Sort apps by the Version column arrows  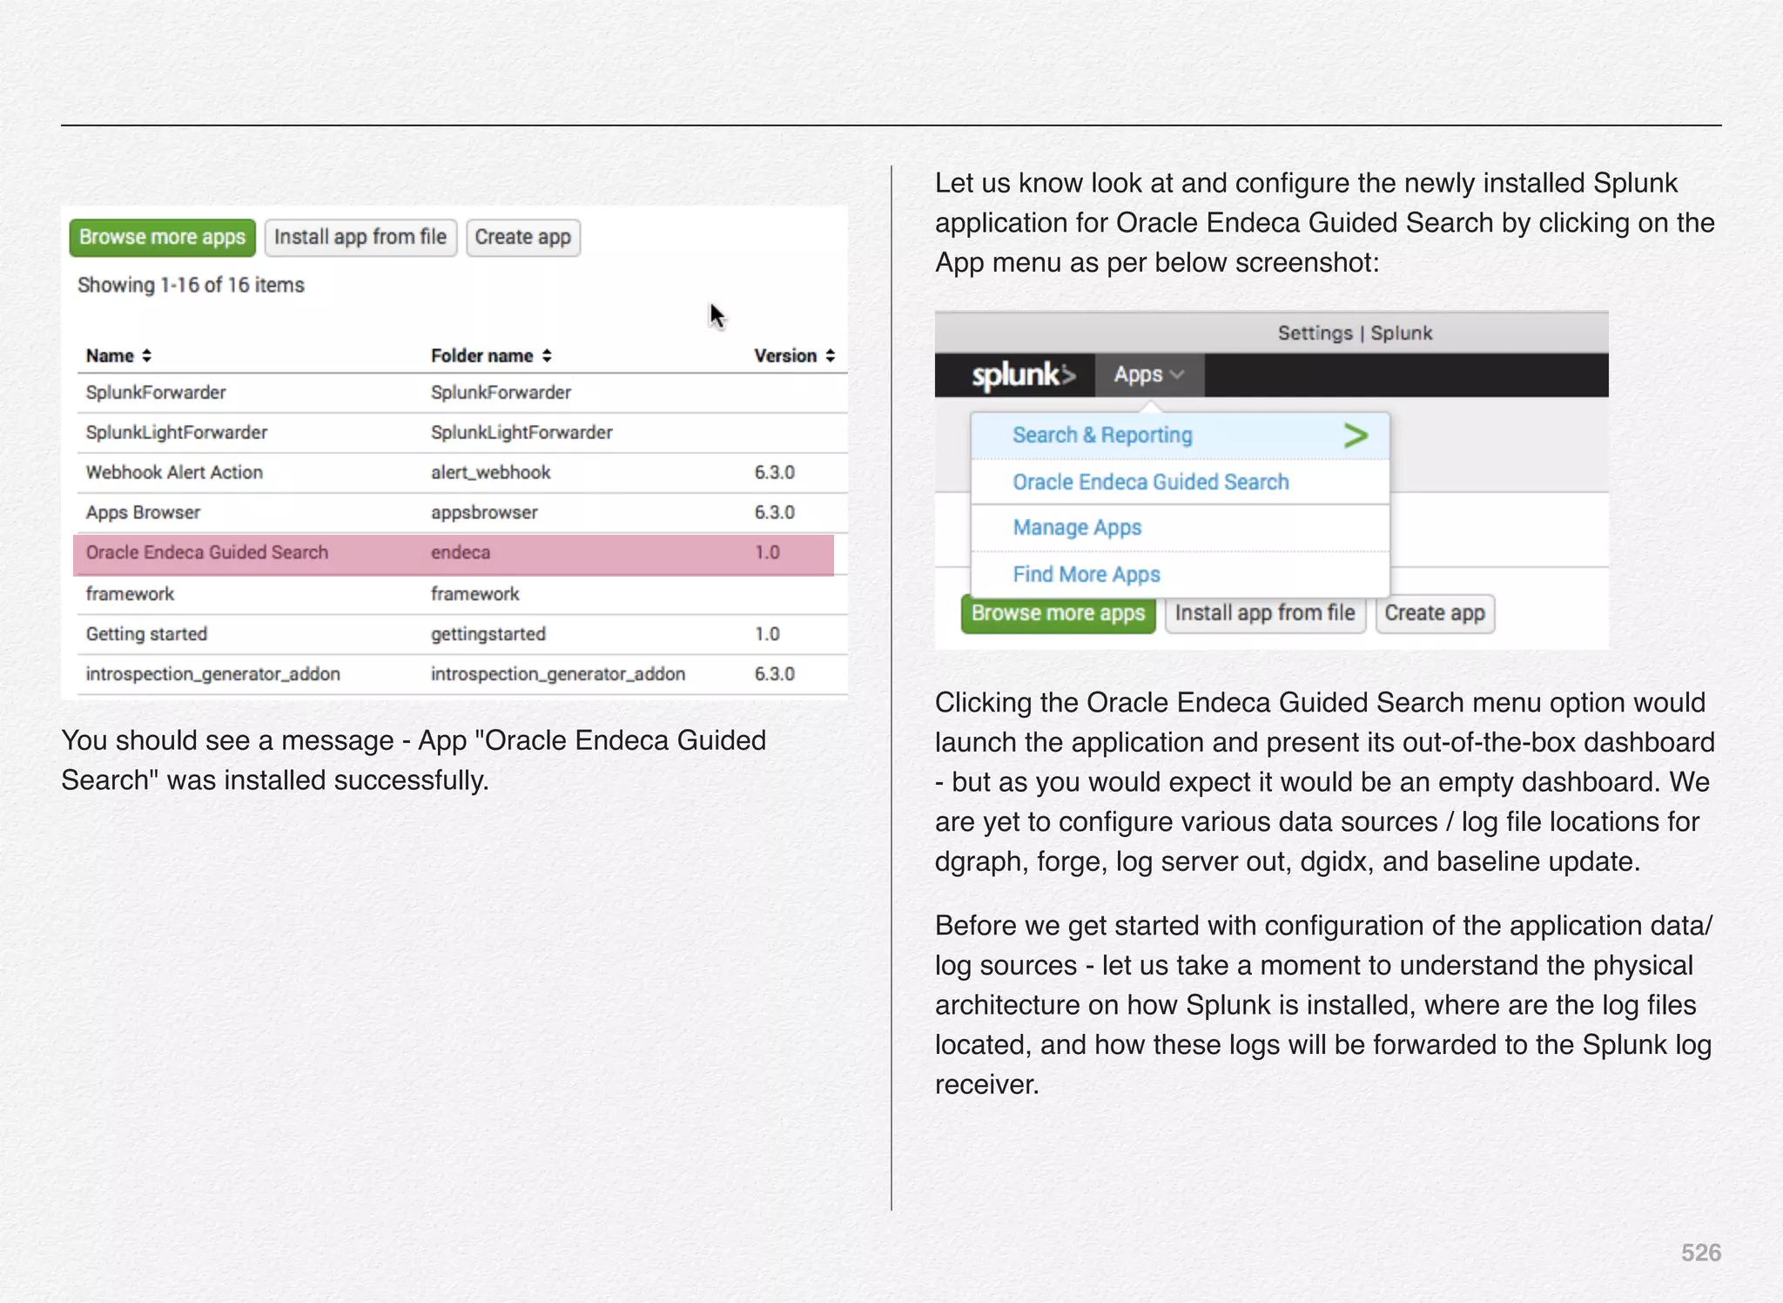click(x=831, y=355)
